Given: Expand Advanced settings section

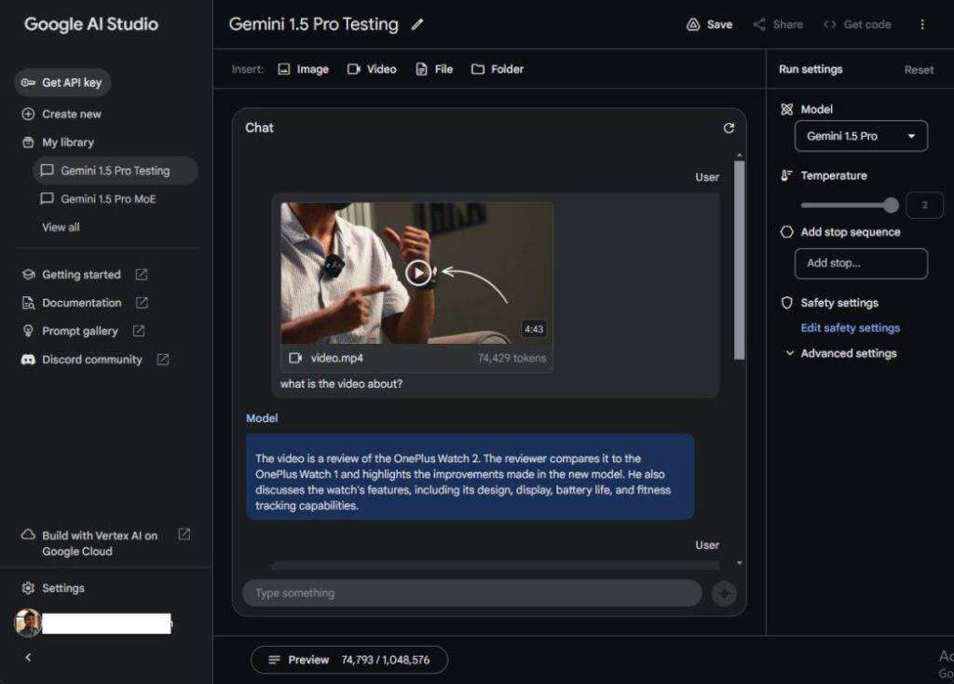Looking at the screenshot, I should tap(840, 353).
